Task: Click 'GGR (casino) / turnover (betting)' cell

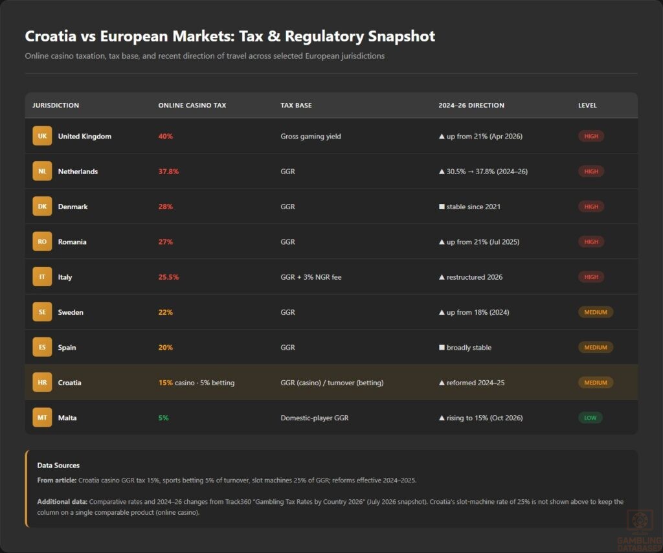Action: (x=332, y=383)
